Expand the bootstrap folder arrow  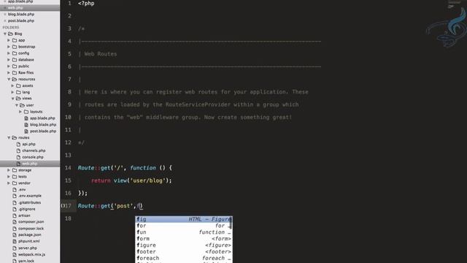pos(9,47)
